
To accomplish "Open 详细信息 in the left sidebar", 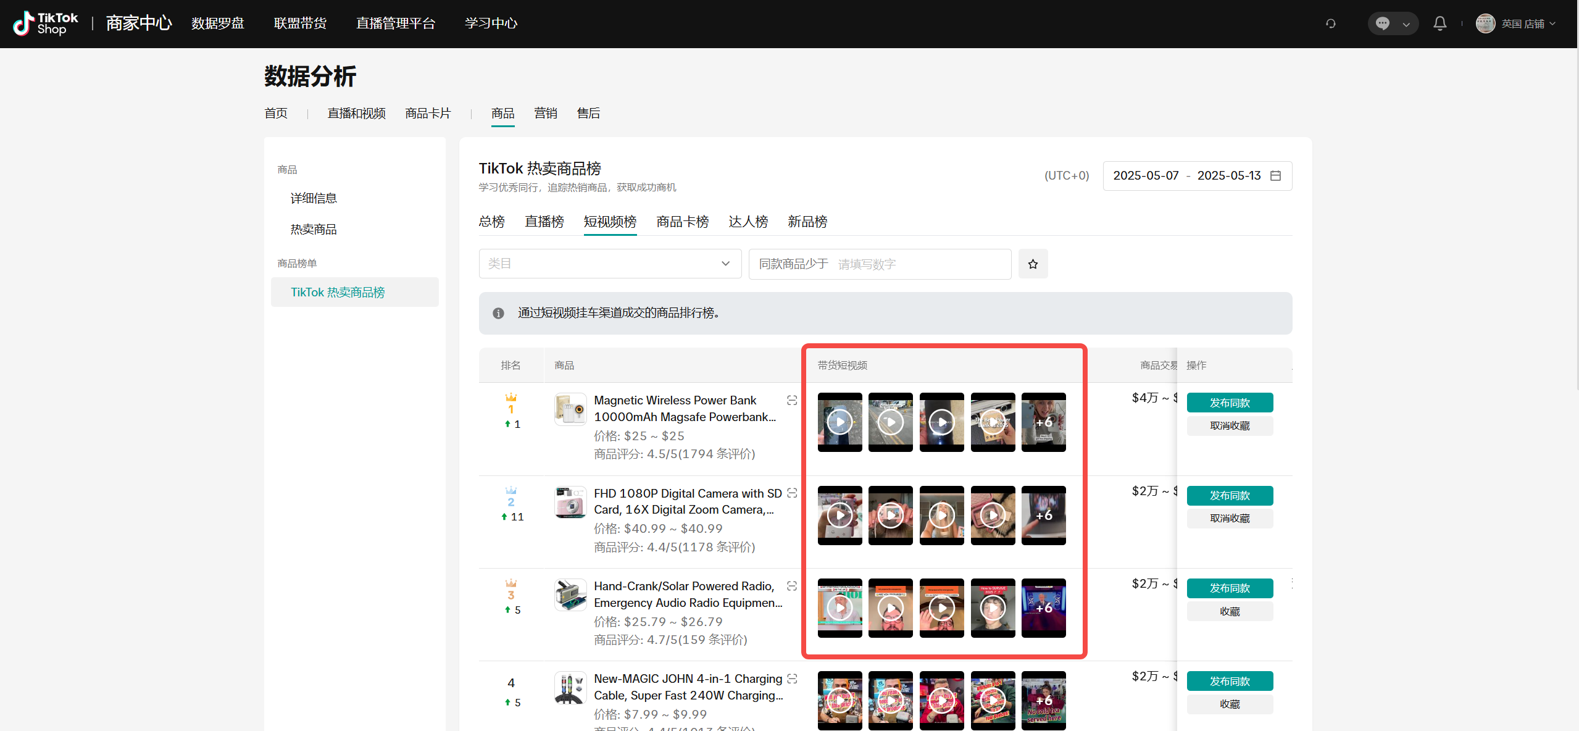I will [x=314, y=198].
